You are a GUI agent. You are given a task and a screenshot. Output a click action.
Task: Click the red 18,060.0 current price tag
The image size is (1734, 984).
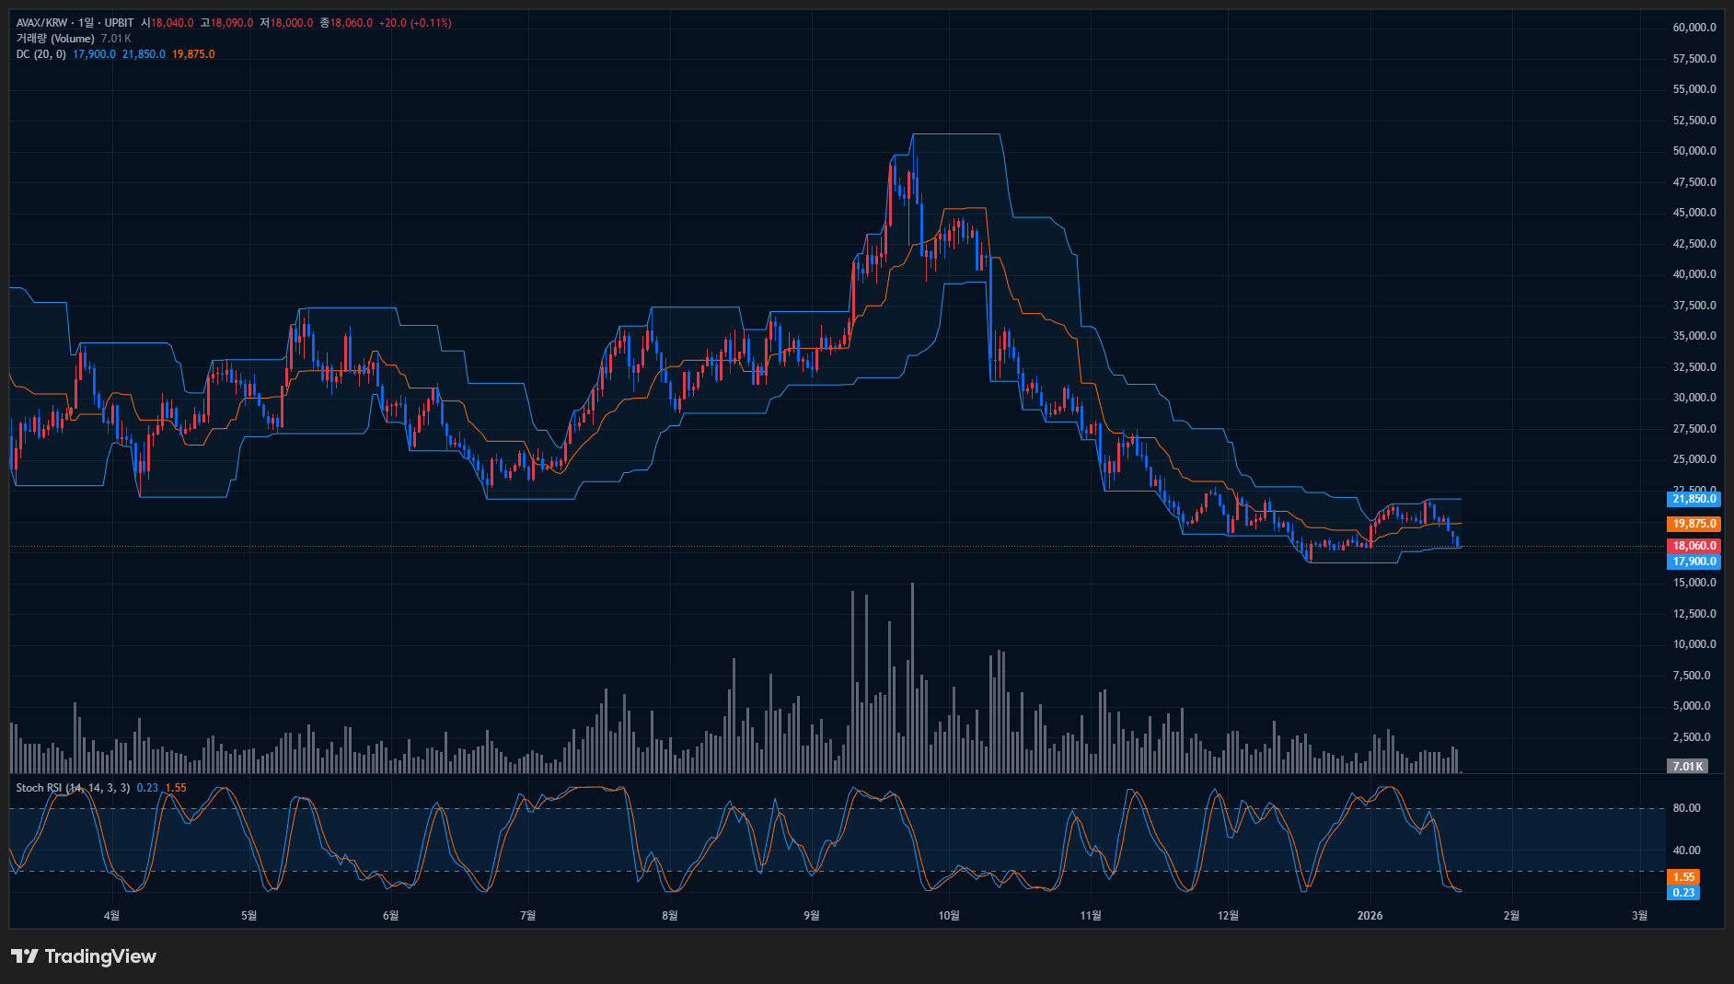pos(1694,546)
